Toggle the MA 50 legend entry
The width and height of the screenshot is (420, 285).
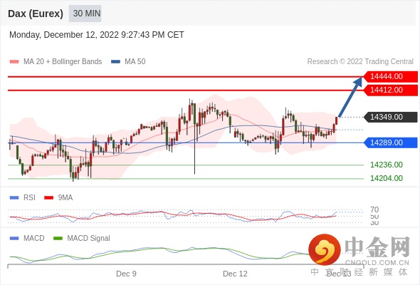click(128, 62)
